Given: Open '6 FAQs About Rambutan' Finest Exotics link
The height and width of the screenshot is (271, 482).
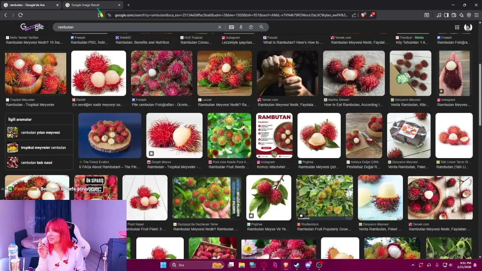Looking at the screenshot, I should 109,167.
